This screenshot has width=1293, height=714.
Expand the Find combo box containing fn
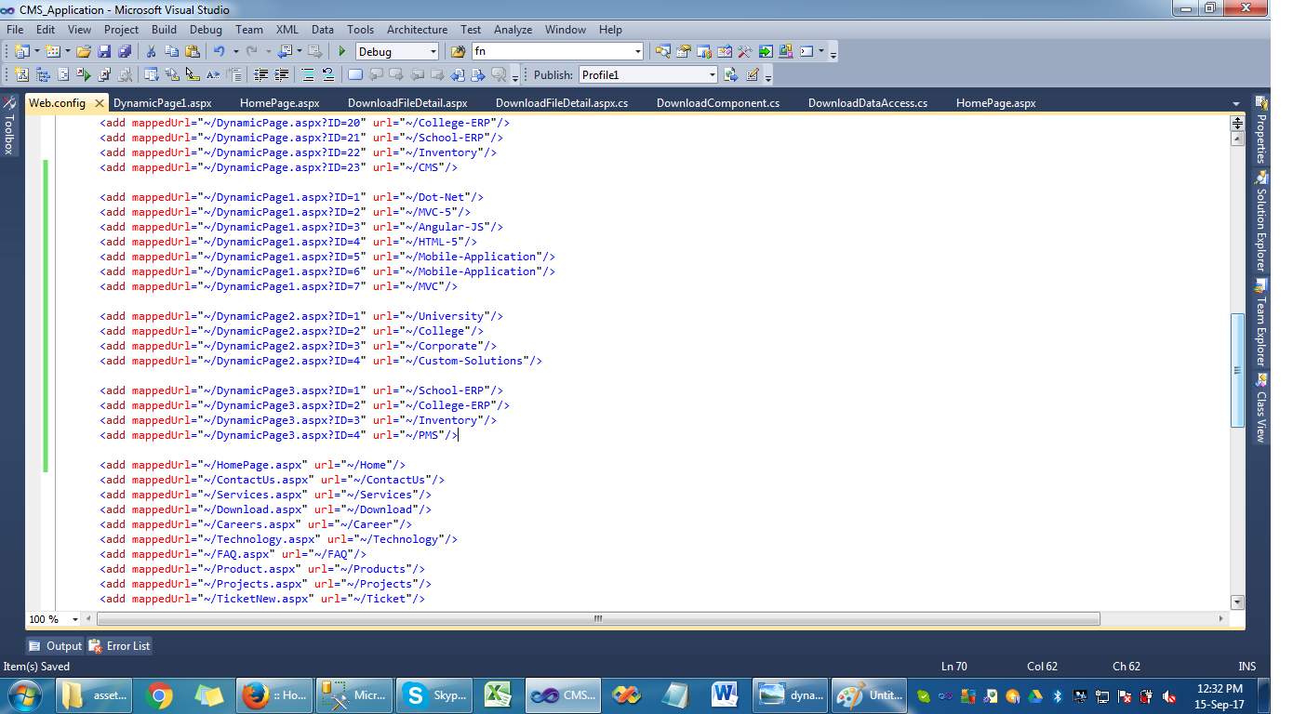coord(637,52)
